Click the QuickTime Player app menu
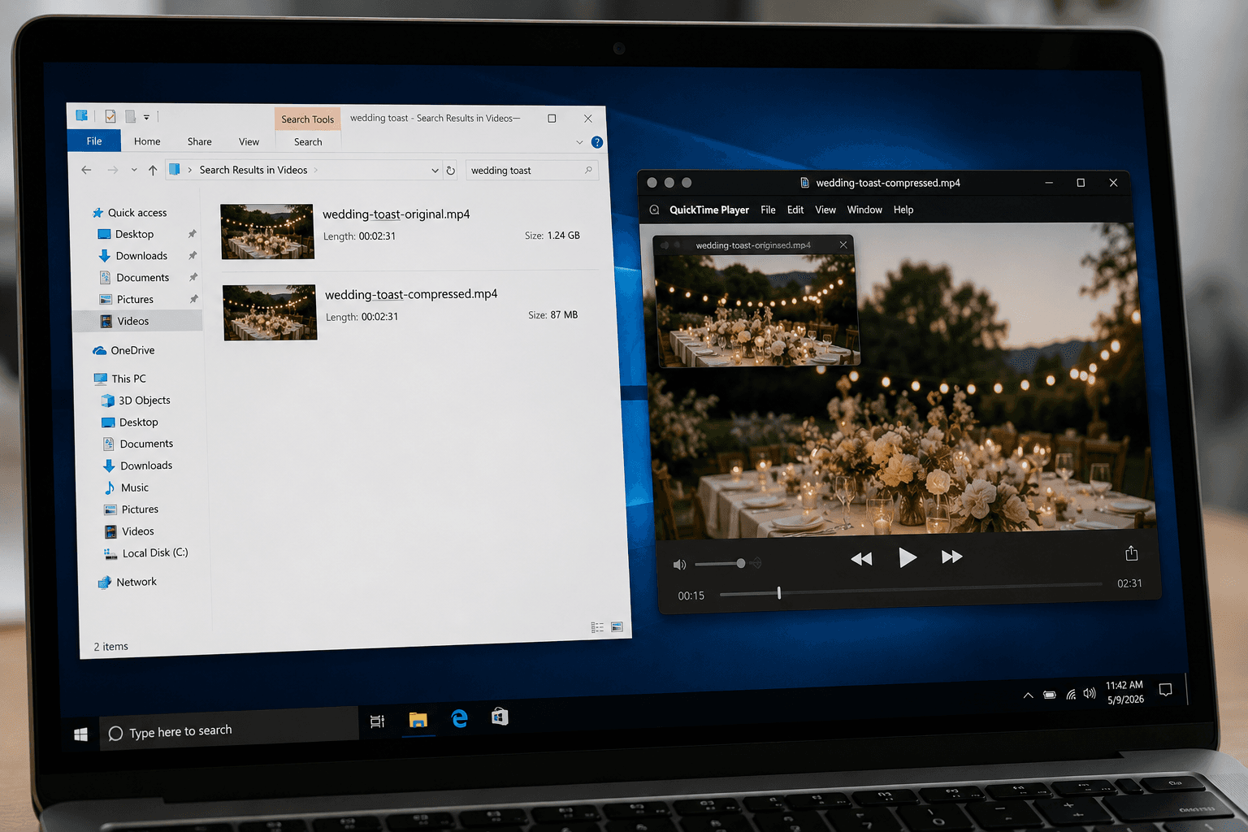Viewport: 1248px width, 832px height. pos(709,210)
